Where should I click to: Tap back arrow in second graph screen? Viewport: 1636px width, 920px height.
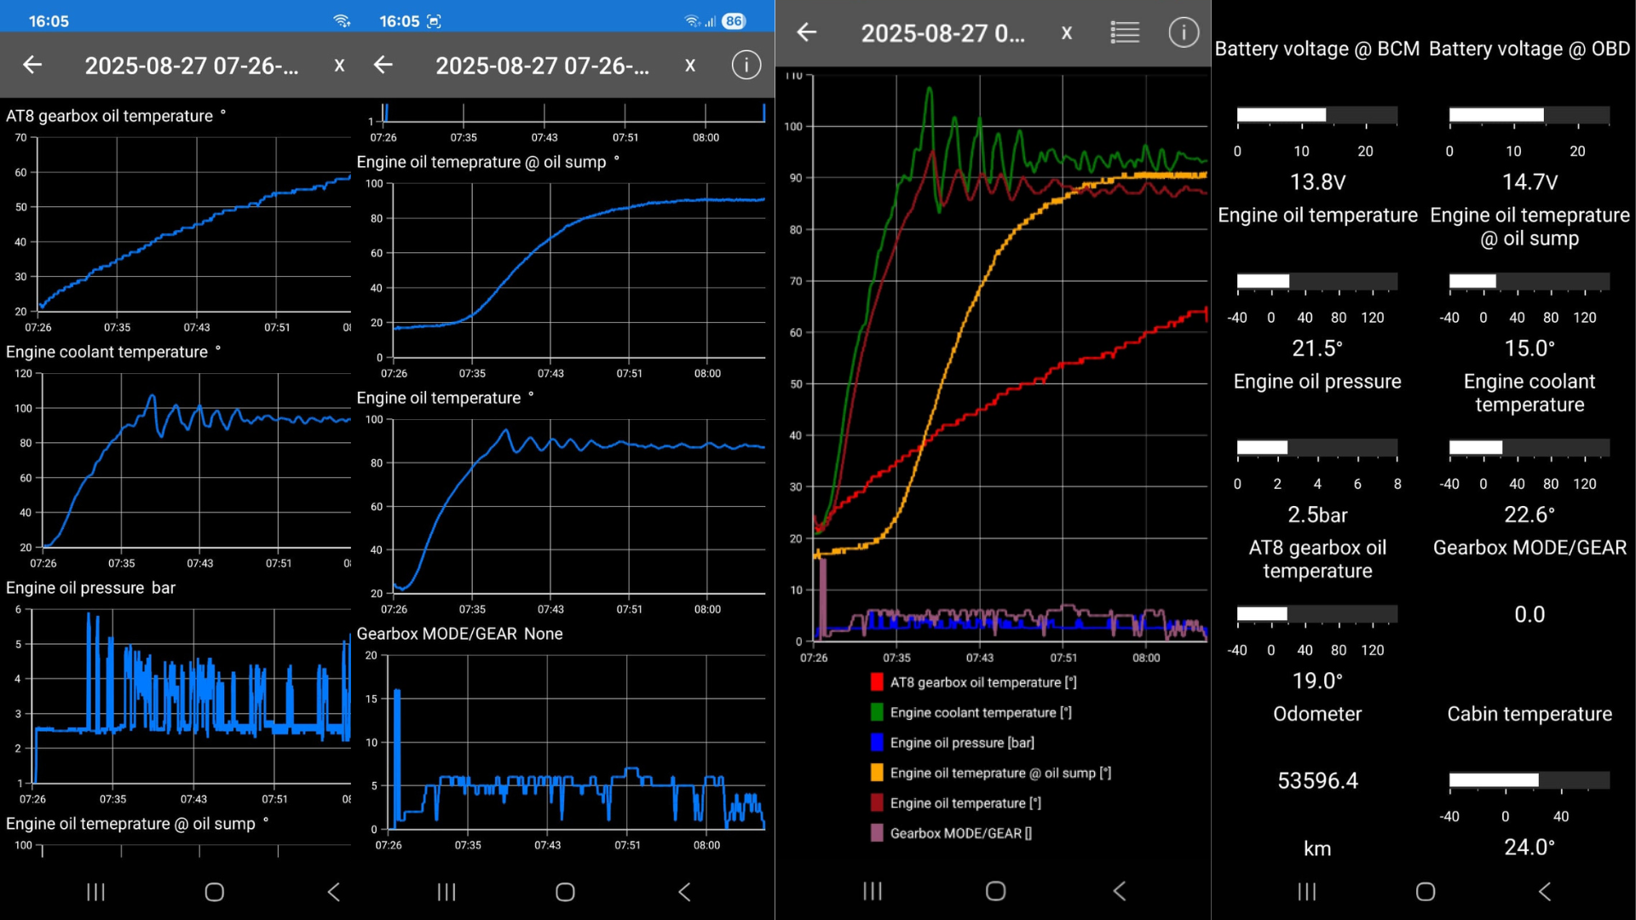(383, 65)
